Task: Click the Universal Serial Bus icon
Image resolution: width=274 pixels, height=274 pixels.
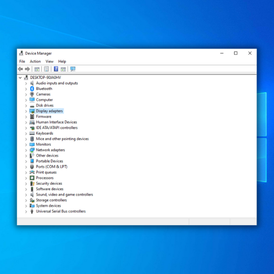Action: point(32,211)
